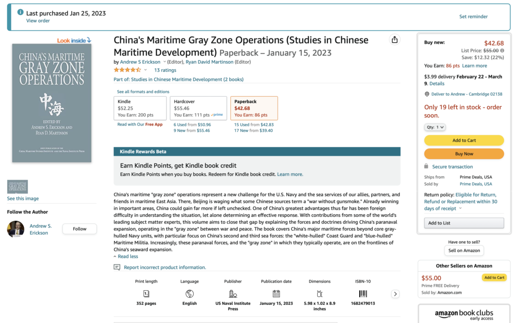Click the Dimensions ruler icon

(x=319, y=293)
